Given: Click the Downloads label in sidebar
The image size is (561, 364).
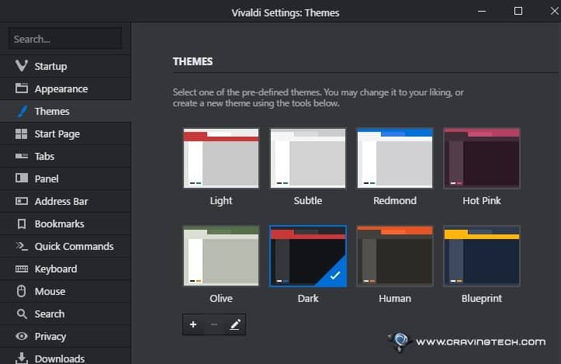Looking at the screenshot, I should 60,359.
